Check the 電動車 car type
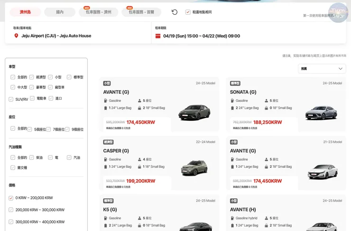The image size is (351, 231). pyautogui.click(x=32, y=98)
